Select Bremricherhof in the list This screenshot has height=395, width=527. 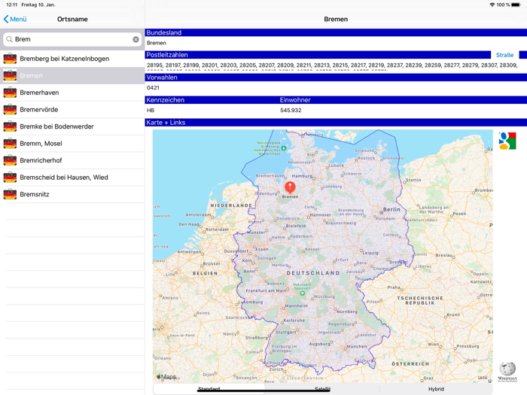pos(72,160)
